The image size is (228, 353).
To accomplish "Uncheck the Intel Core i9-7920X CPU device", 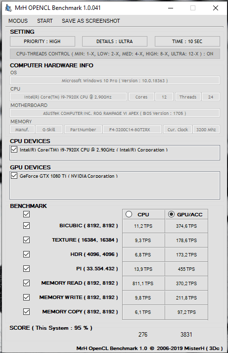I will (14, 149).
